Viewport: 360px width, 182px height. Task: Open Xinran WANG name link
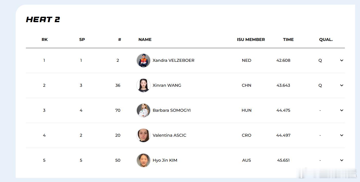167,85
